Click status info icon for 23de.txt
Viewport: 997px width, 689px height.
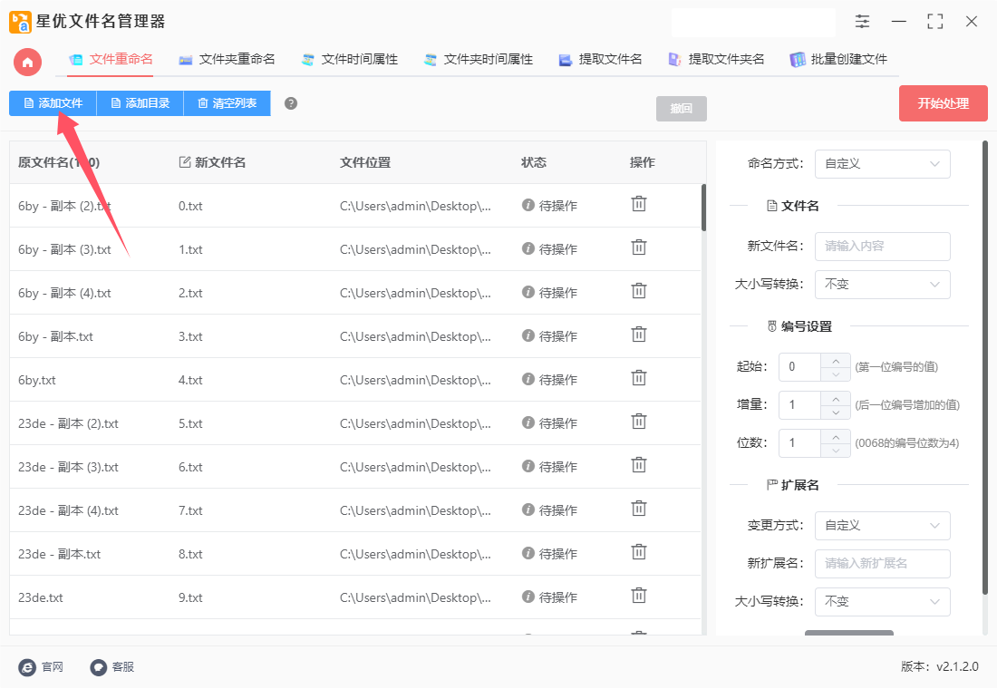point(528,597)
